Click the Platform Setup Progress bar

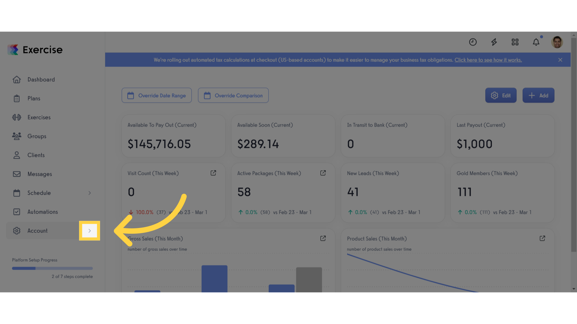click(x=52, y=268)
